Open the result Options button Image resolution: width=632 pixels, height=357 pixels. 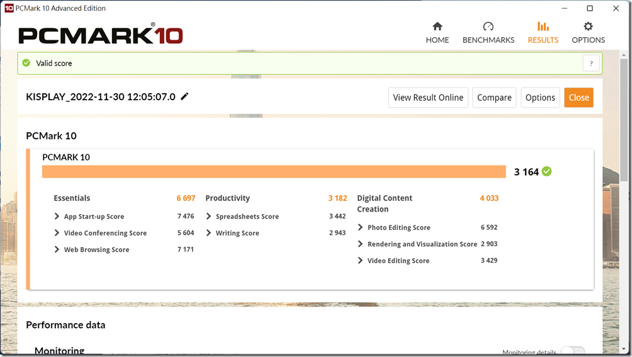[x=540, y=98]
